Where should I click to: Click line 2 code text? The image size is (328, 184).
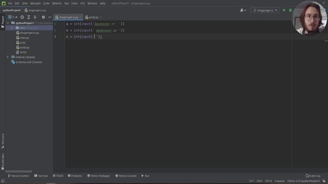point(95,31)
